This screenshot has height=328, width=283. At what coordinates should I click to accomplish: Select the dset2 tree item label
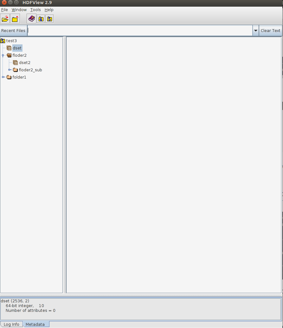(25, 62)
